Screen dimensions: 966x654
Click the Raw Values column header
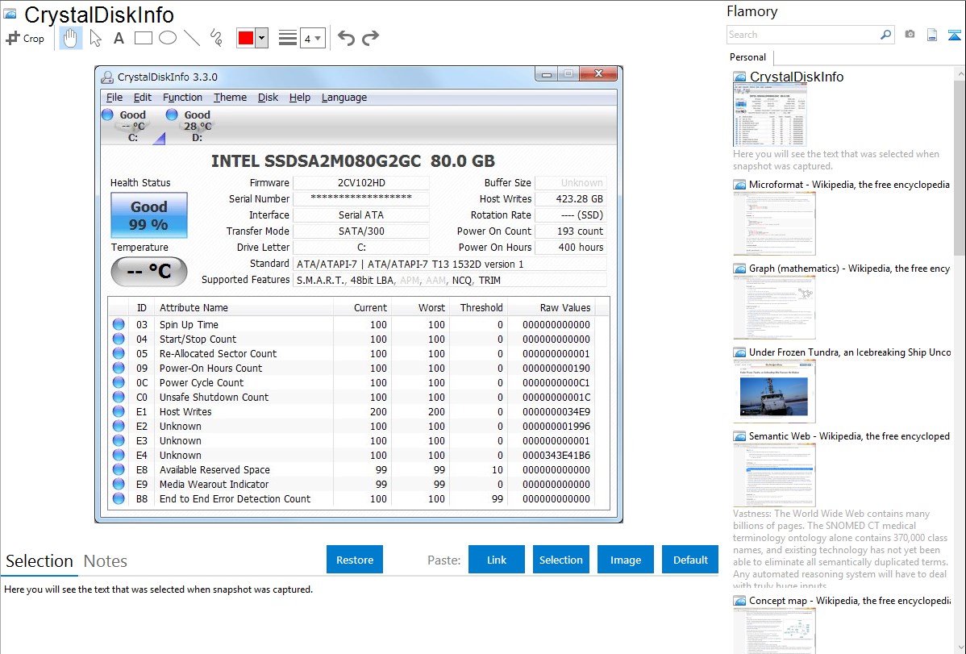tap(565, 307)
